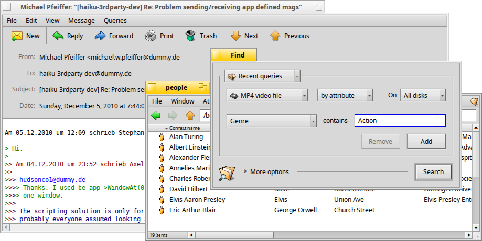Click person icon beside Eric Arthur Blair
The image size is (482, 241).
point(162,210)
